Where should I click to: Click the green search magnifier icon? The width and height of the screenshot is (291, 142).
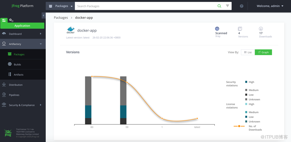(x=219, y=6)
